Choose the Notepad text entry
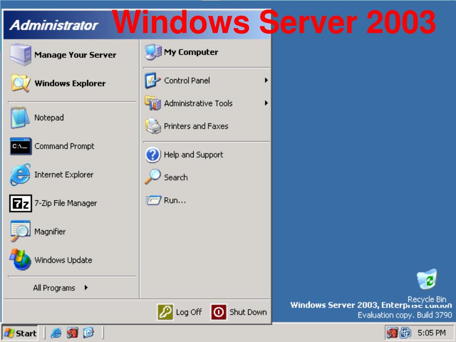This screenshot has width=456, height=342. [x=49, y=118]
